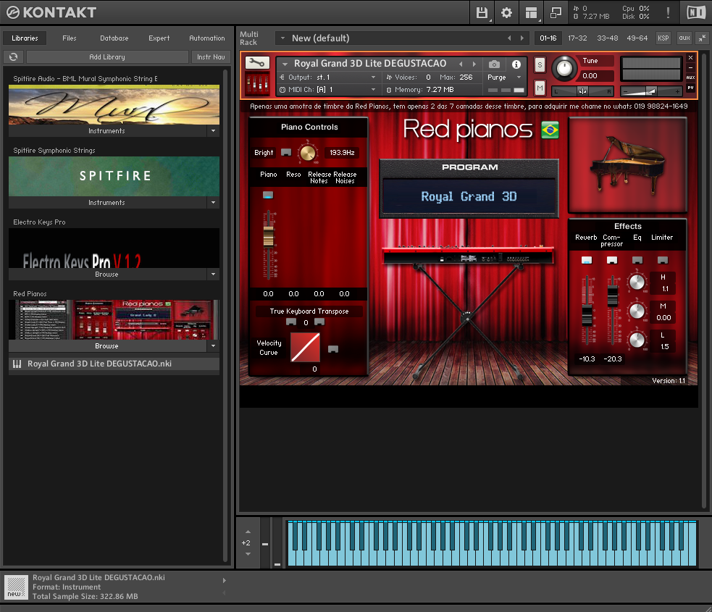Open the multi rack preset dropdown arrow

pyautogui.click(x=283, y=38)
